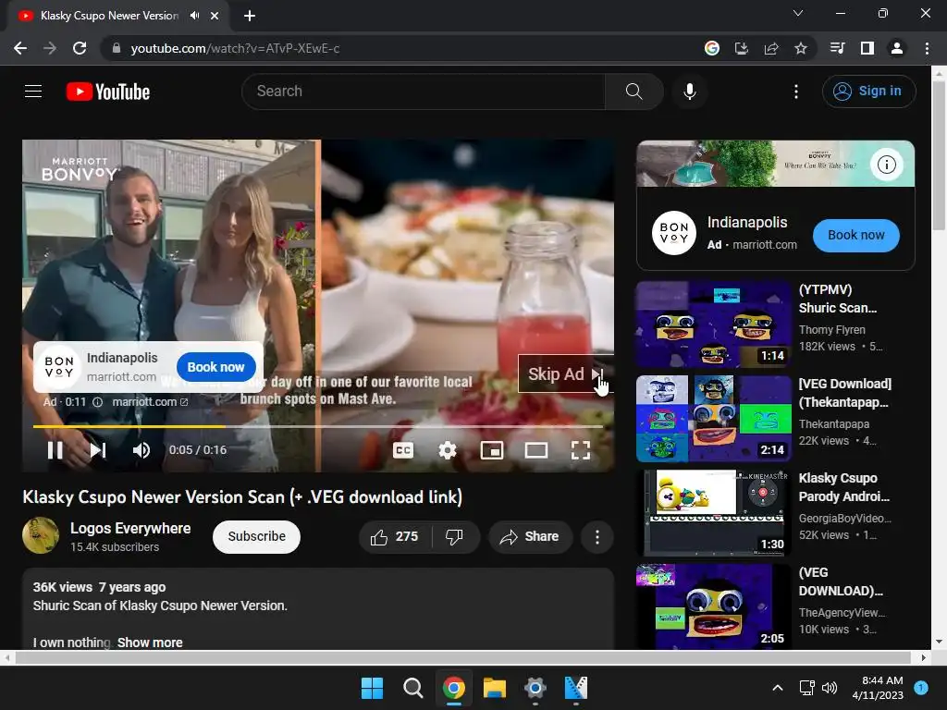Open the tab search chevron in title bar
947x710 pixels.
pyautogui.click(x=798, y=13)
